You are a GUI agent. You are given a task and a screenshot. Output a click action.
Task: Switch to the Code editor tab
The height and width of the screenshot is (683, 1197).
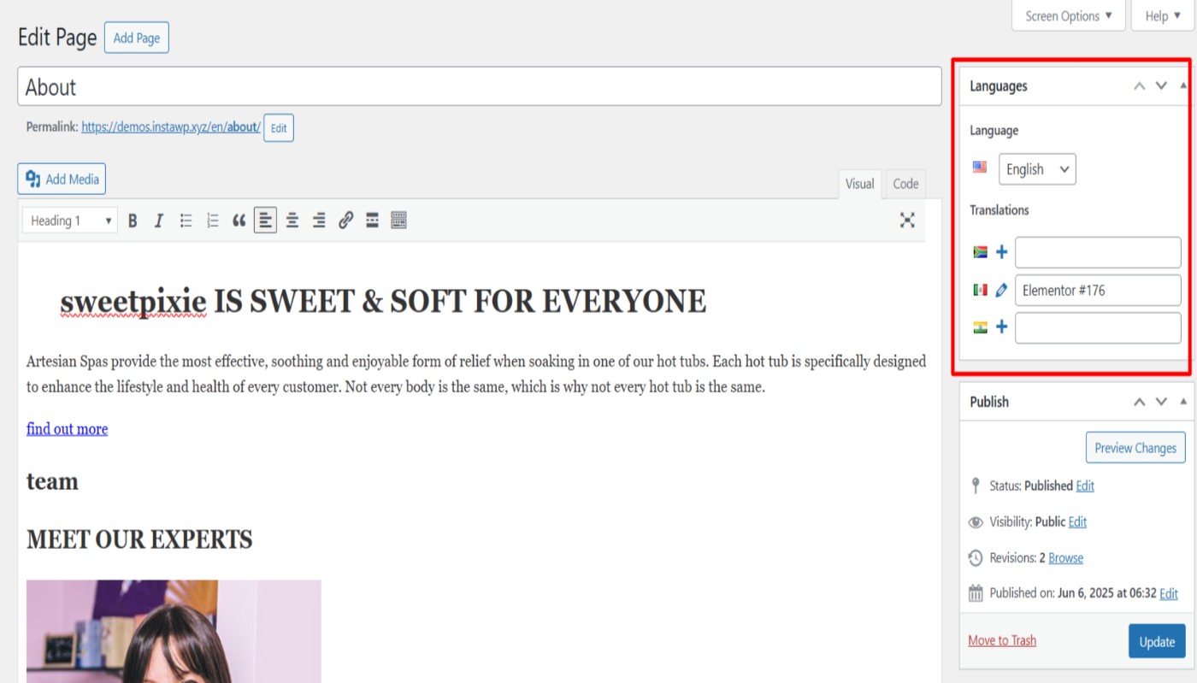905,184
